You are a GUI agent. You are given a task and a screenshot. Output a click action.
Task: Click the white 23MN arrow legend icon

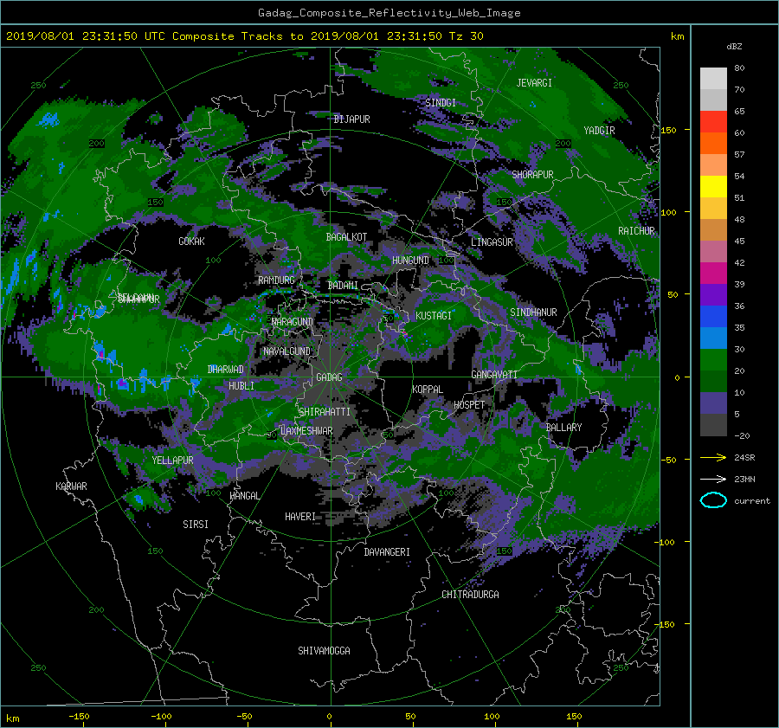click(x=713, y=479)
